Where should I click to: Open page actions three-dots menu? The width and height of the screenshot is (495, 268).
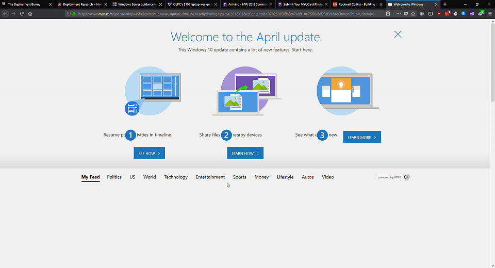(398, 13)
